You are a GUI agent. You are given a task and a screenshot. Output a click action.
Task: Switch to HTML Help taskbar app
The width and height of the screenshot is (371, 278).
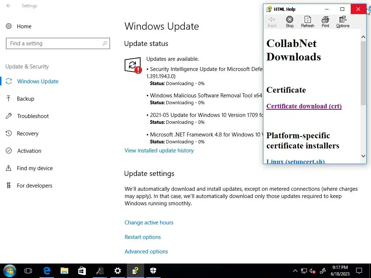coord(136,271)
